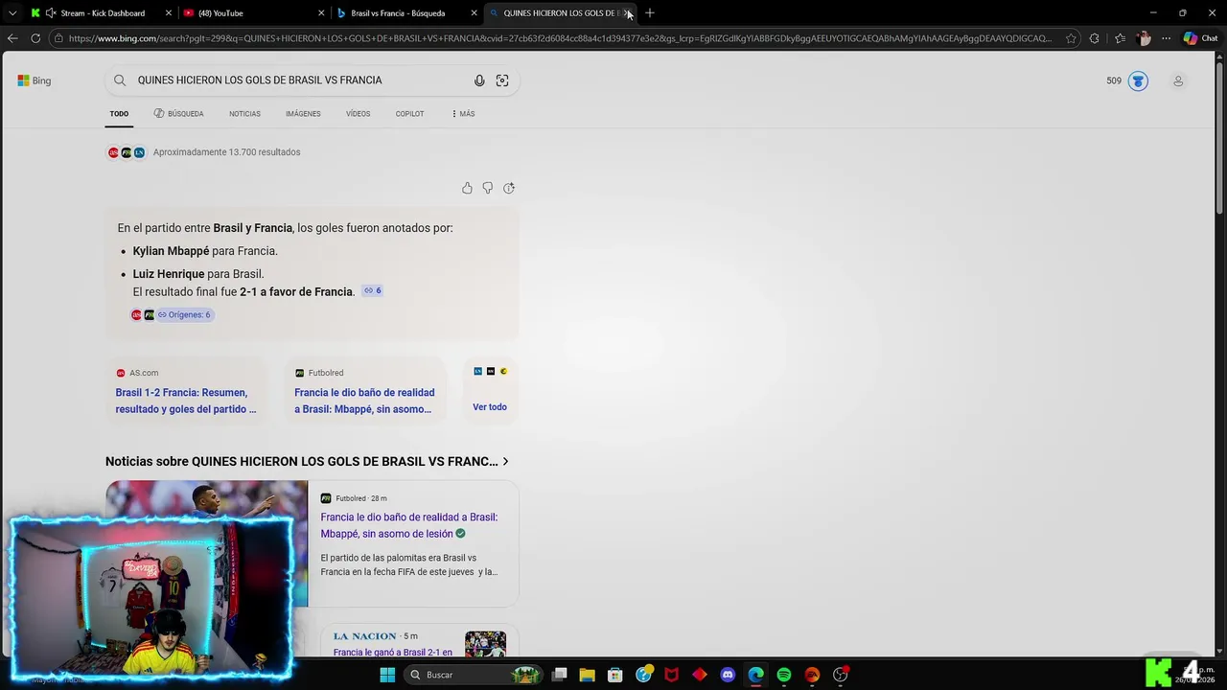Viewport: 1227px width, 690px height.
Task: Open Copilot Chat in Edge toolbar
Action: pyautogui.click(x=1200, y=38)
